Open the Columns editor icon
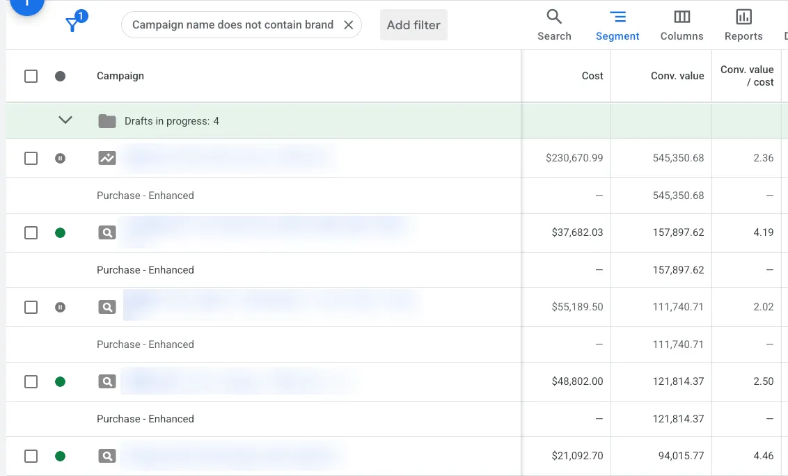 (x=681, y=17)
